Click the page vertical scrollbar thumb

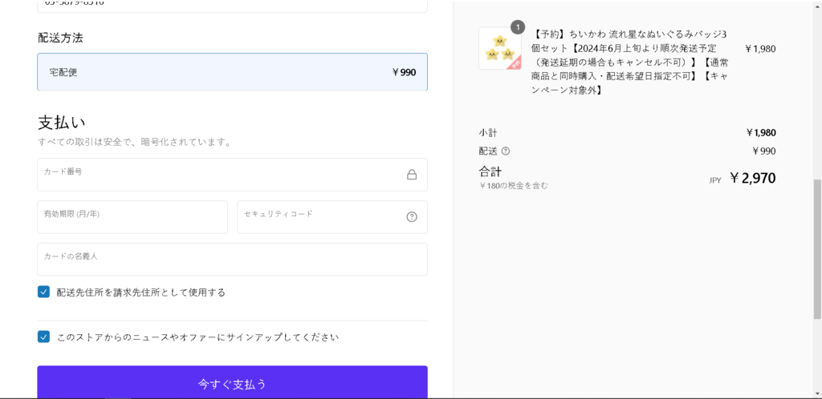pos(817,249)
